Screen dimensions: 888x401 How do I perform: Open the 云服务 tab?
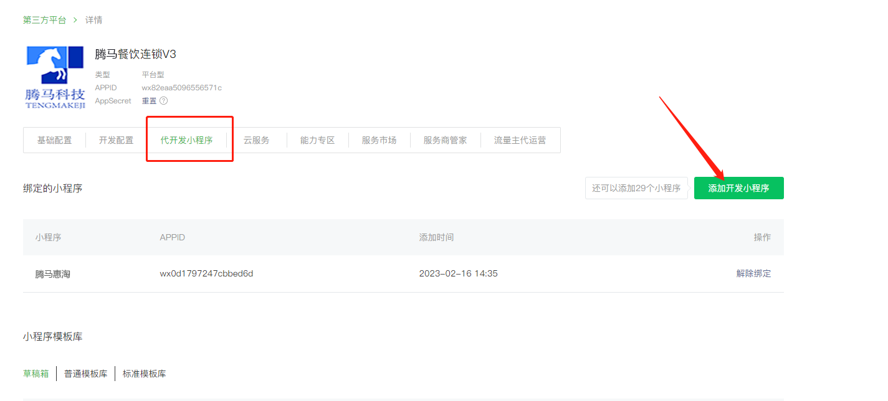tap(257, 140)
